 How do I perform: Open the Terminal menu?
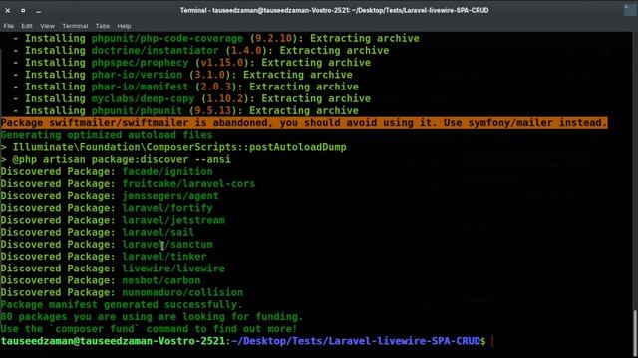point(75,26)
